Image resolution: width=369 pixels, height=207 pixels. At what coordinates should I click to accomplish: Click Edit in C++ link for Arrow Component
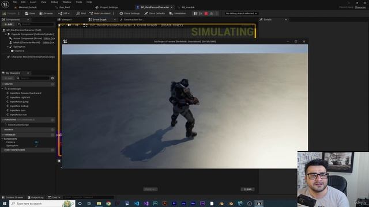(x=49, y=39)
